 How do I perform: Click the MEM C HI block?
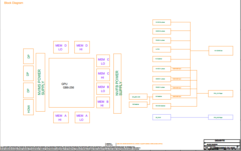(103, 75)
